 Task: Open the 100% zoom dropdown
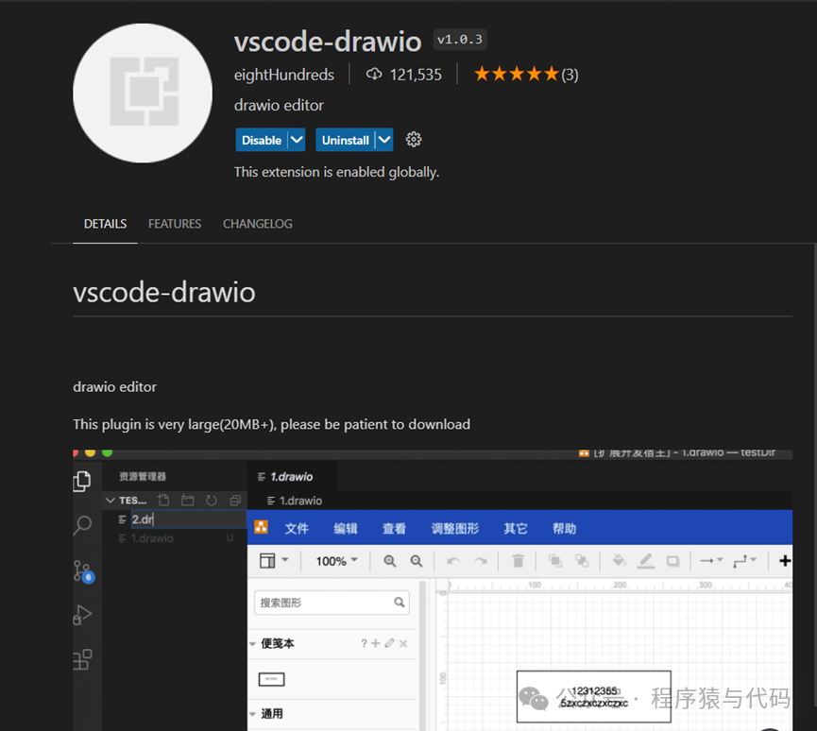(x=336, y=561)
